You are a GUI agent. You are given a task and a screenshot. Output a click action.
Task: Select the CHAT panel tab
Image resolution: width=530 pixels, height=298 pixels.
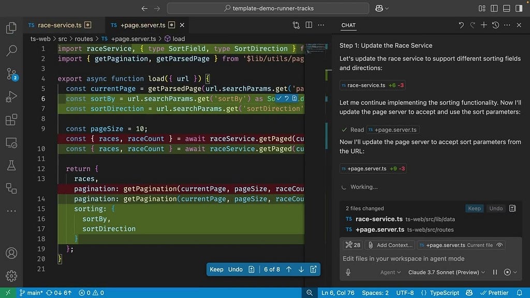(x=348, y=25)
